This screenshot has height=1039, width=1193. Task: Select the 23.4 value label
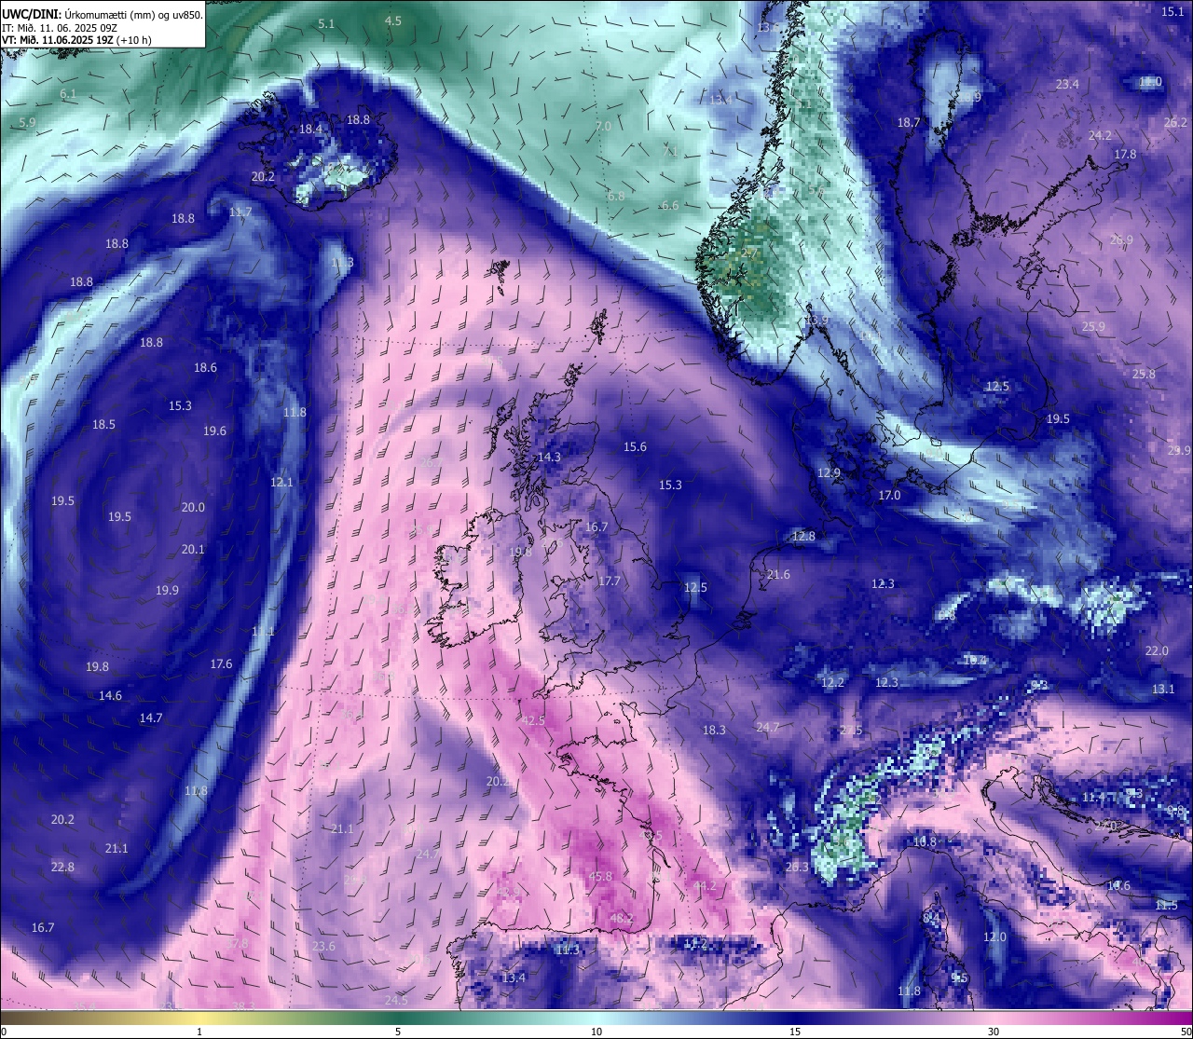1067,84
